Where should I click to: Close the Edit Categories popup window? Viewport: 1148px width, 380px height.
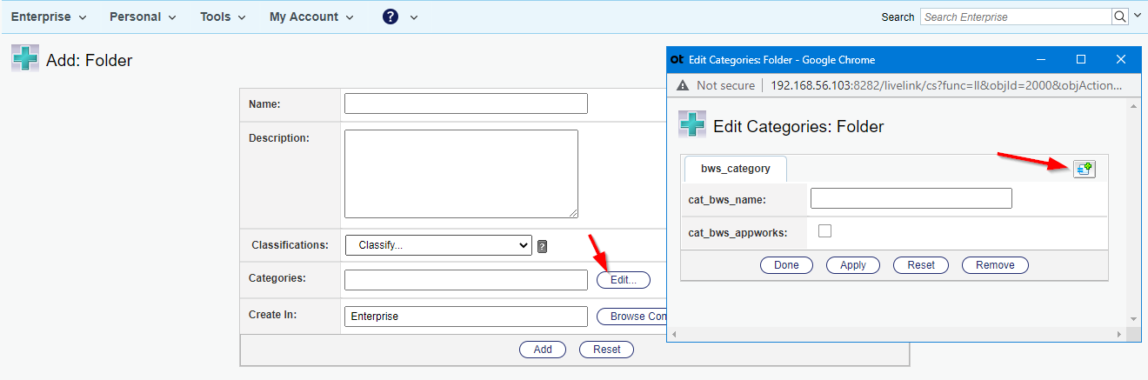[x=1121, y=59]
